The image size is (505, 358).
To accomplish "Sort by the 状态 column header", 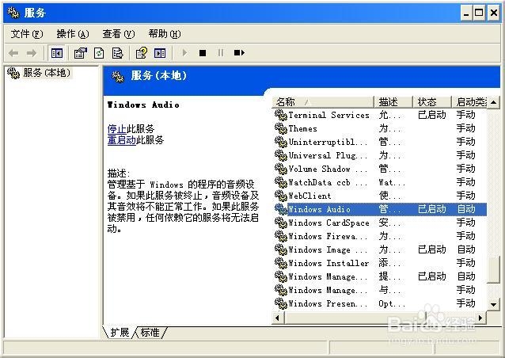I will (432, 102).
